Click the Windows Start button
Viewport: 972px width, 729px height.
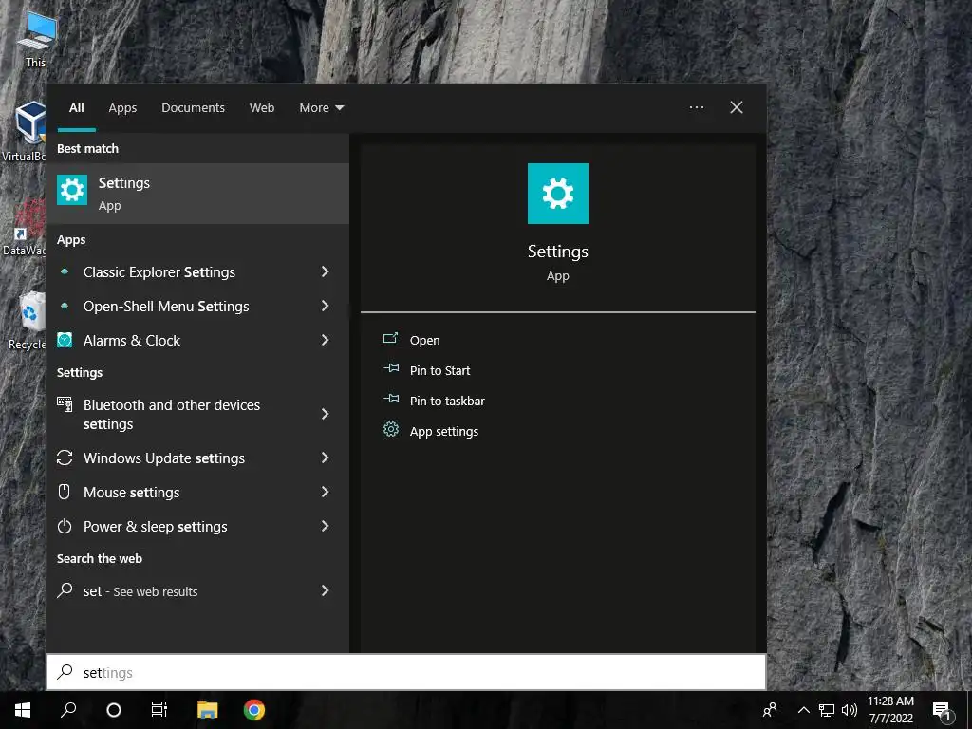coord(23,710)
